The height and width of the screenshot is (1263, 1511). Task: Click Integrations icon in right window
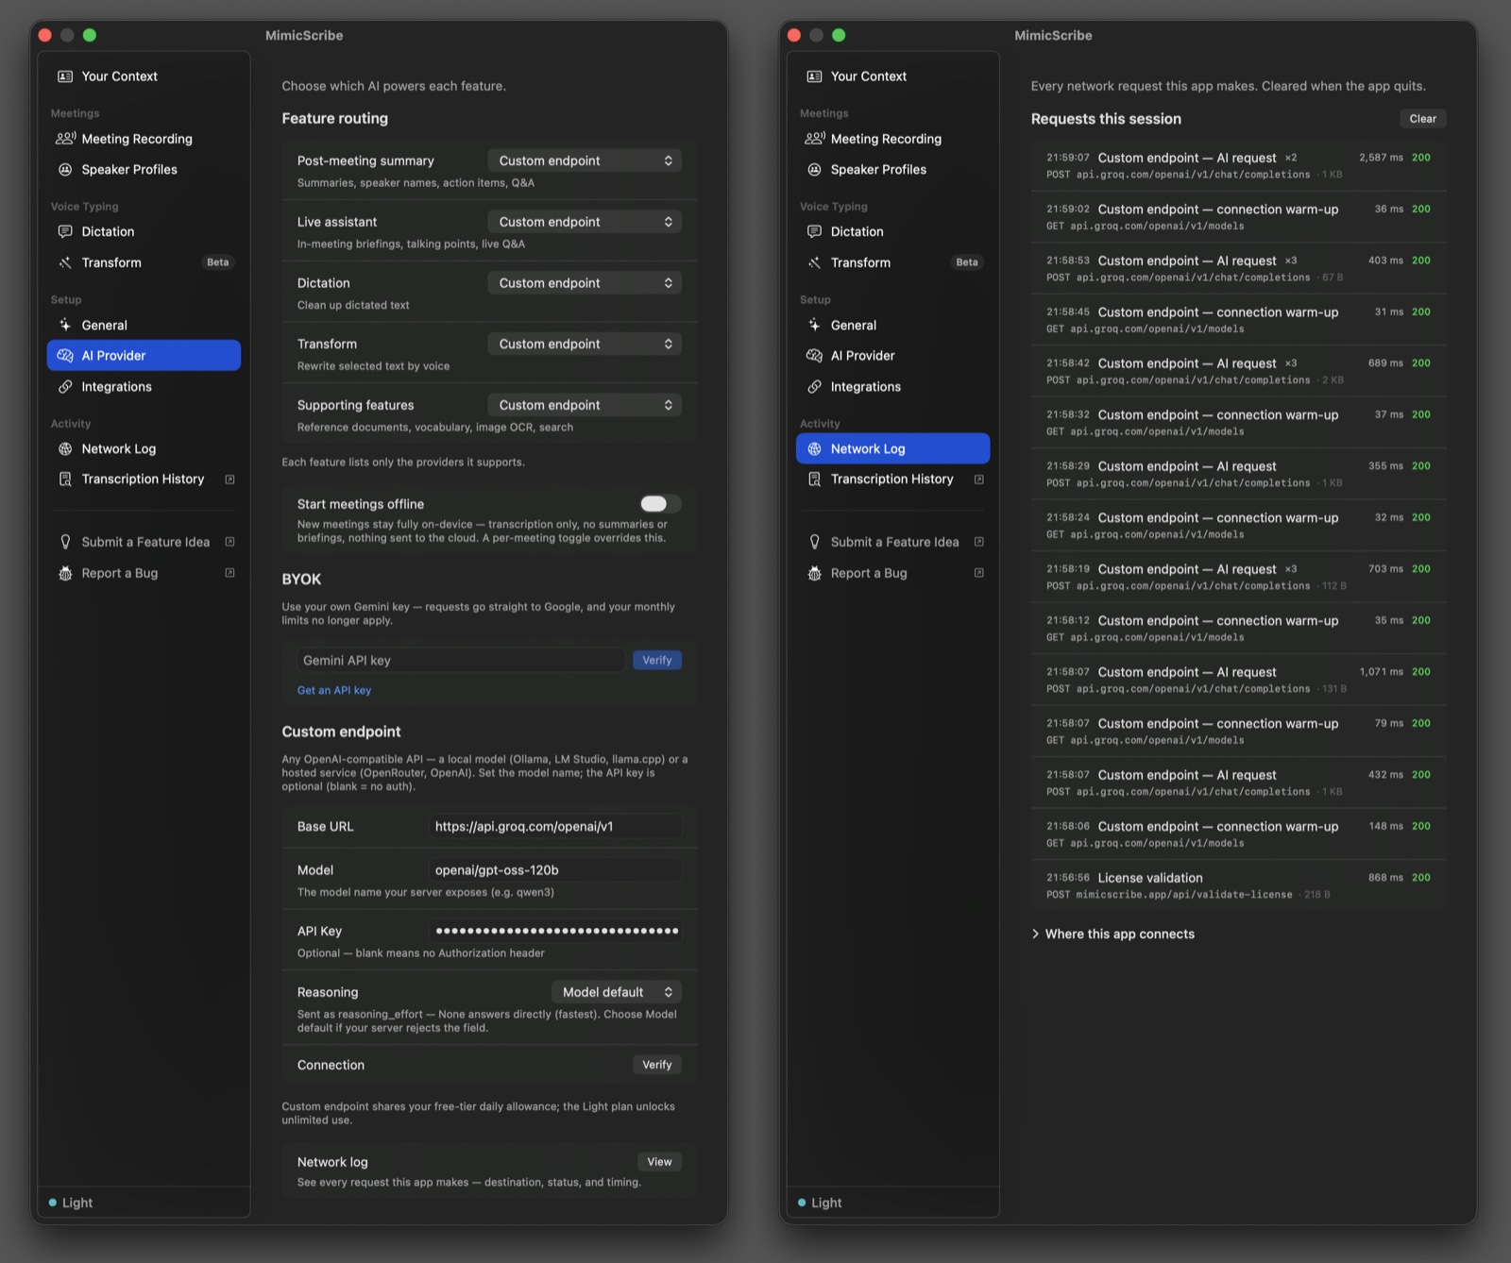coord(814,387)
